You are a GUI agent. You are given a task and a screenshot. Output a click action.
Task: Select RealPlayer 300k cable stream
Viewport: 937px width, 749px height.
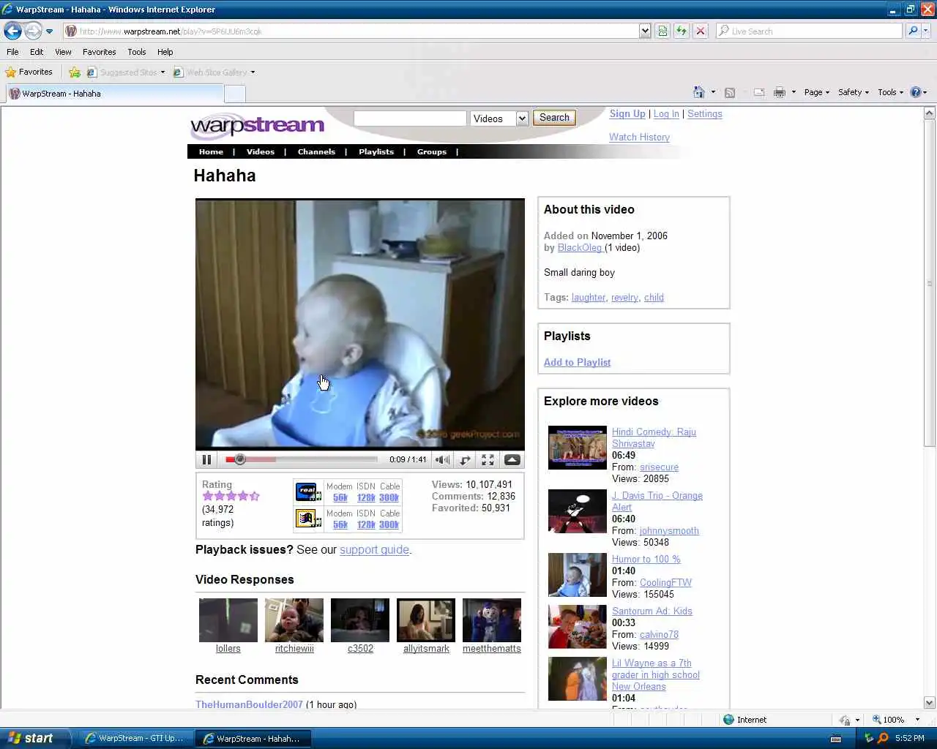pyautogui.click(x=389, y=497)
